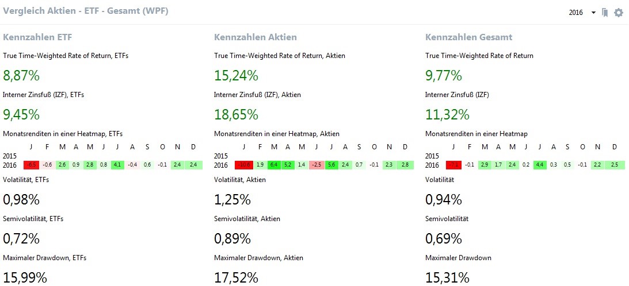The height and width of the screenshot is (286, 629).
Task: Select the -10,6 January Aktien heatmap cell
Action: (245, 165)
